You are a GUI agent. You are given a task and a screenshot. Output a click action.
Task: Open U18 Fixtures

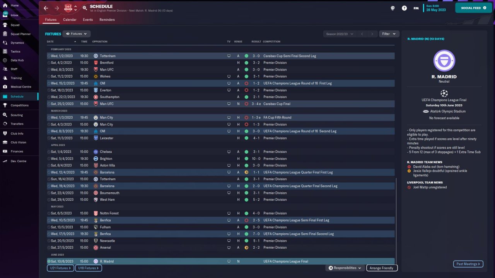pos(88,268)
